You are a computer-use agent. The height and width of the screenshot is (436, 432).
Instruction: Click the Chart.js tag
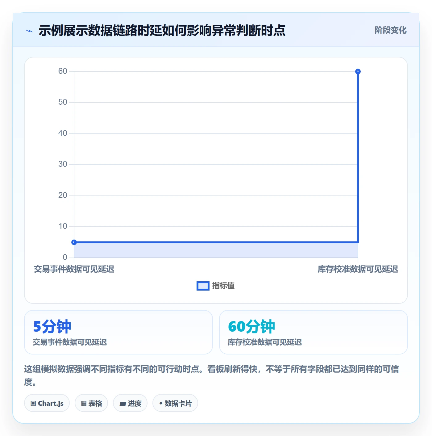pyautogui.click(x=47, y=403)
